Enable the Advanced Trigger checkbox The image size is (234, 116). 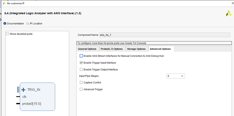81,89
